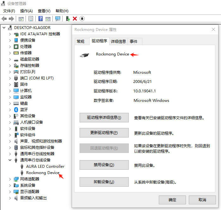Click the 打印队列 printer icon
The height and width of the screenshot is (210, 221).
[x=16, y=72]
